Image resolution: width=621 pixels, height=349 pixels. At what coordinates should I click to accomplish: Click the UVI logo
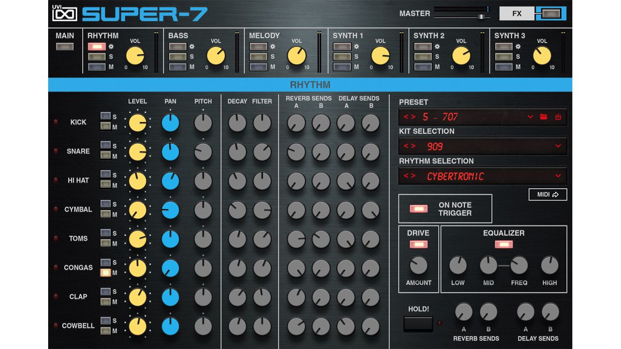65,13
